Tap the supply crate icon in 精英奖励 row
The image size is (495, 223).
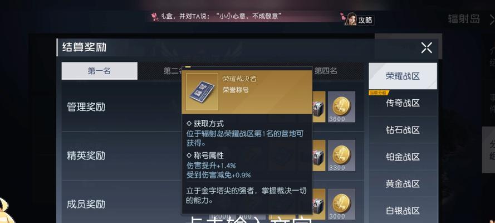318,156
